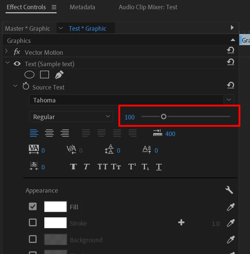The image size is (250, 254).
Task: Create an ellipse mask
Action: point(29,75)
